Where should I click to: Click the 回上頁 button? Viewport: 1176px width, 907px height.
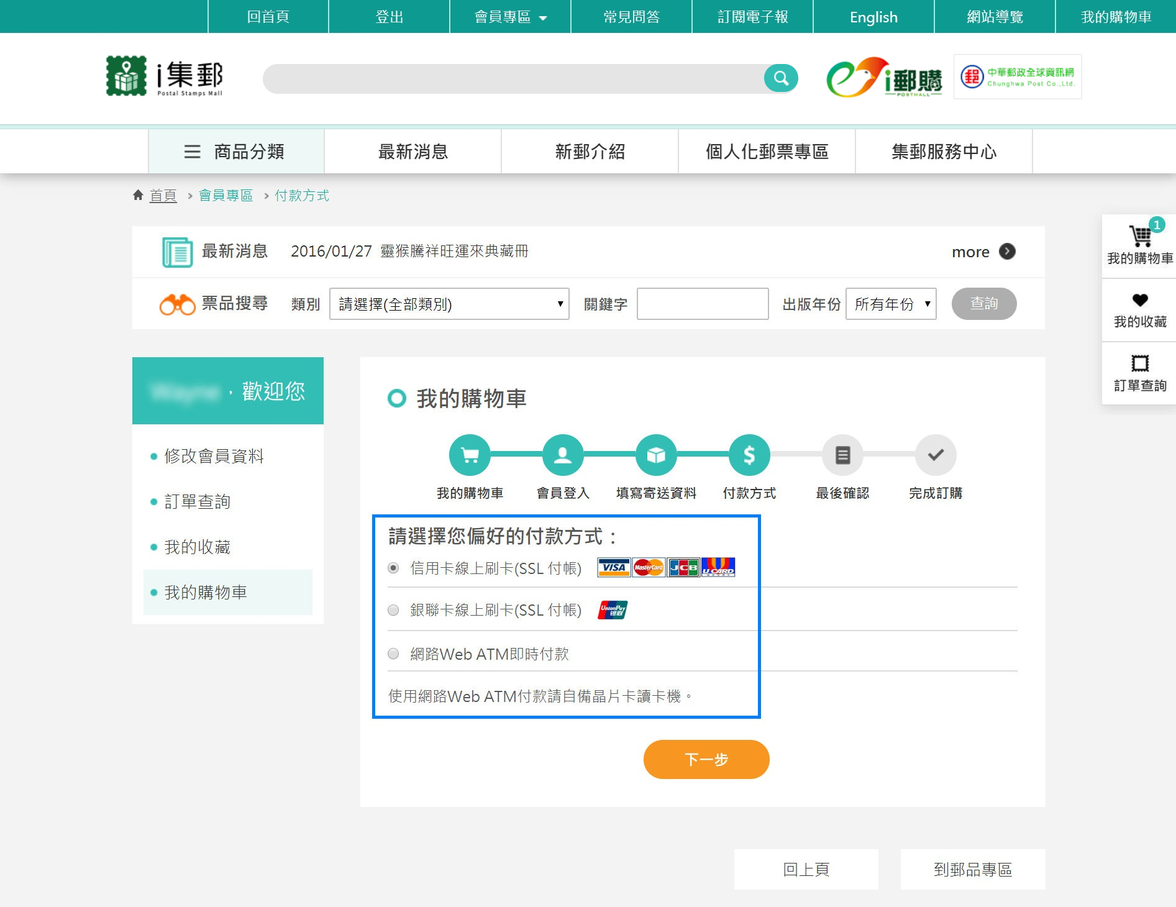(x=806, y=869)
